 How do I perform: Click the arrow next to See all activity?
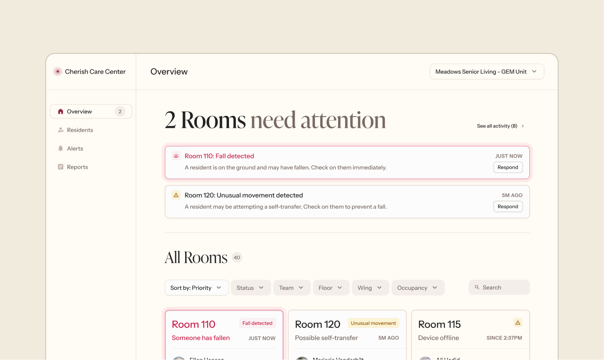tap(523, 126)
